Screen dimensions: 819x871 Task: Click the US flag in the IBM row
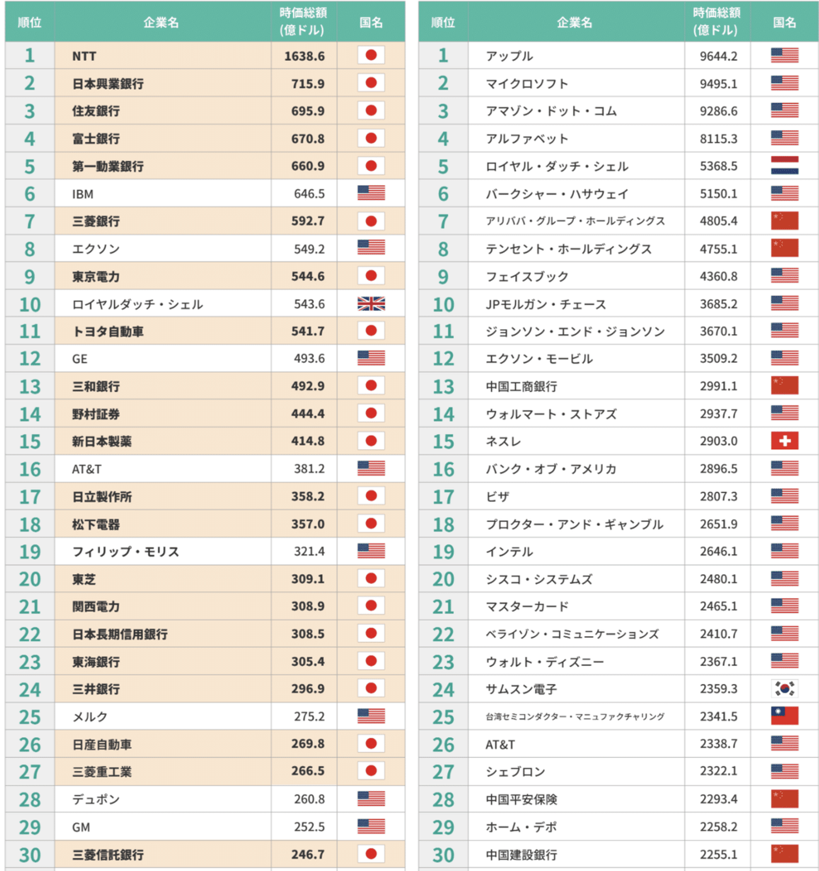click(371, 193)
